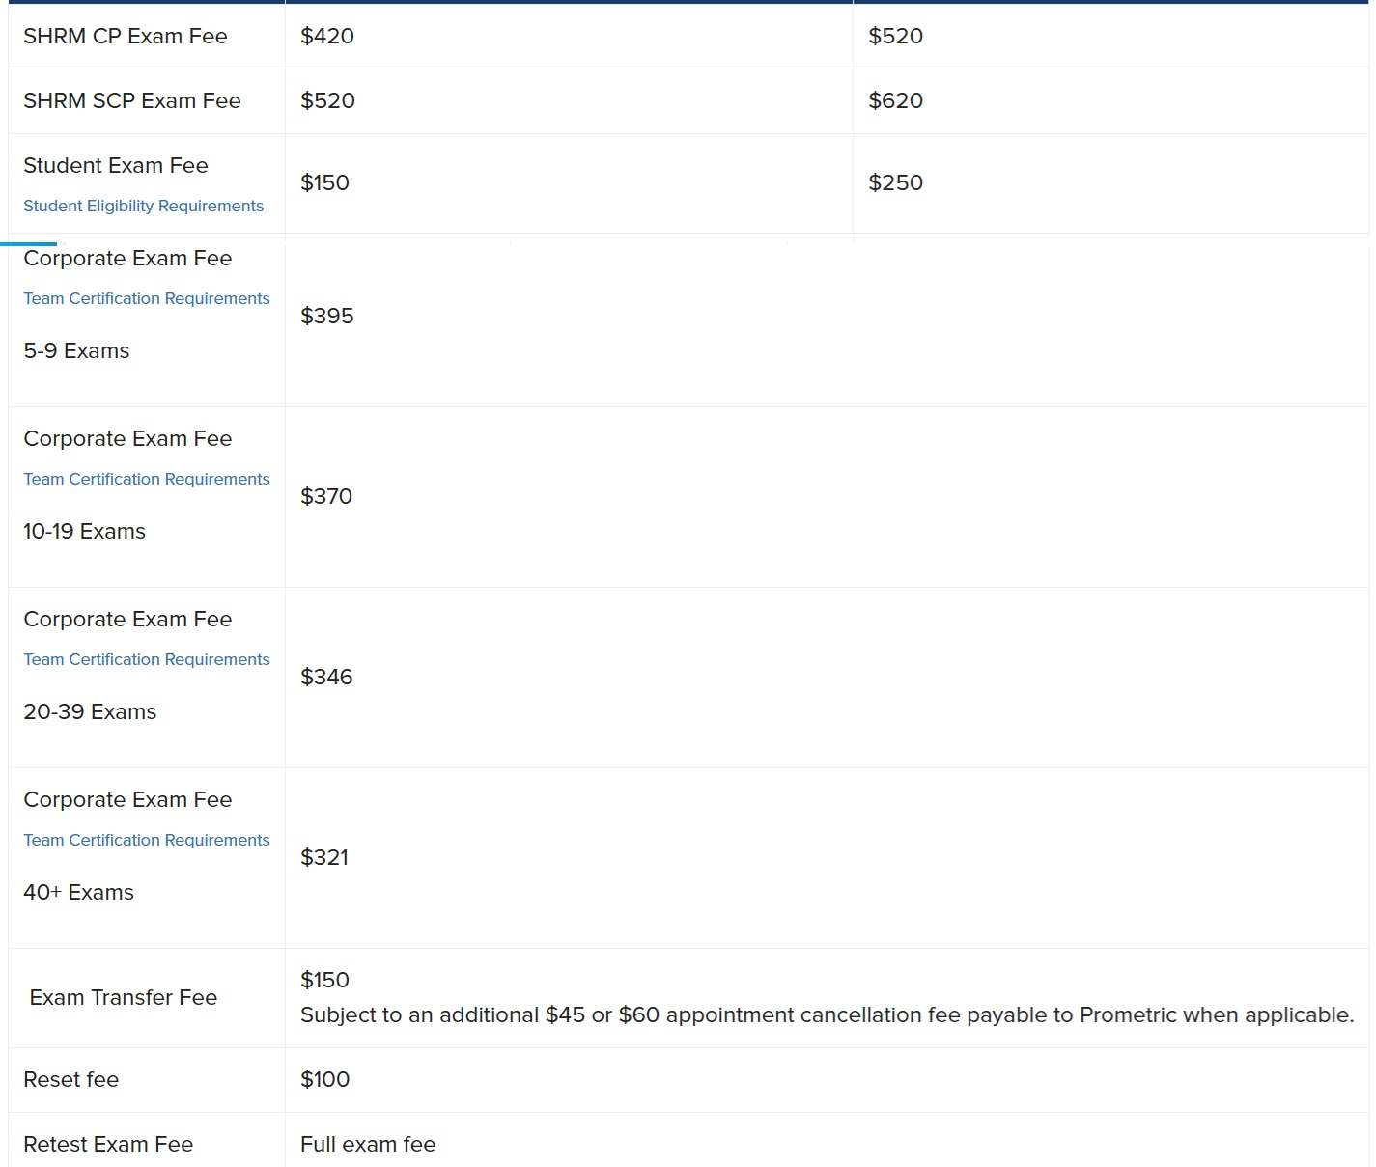This screenshot has width=1376, height=1167.
Task: Select the $346 corporate price
Action: pos(326,677)
